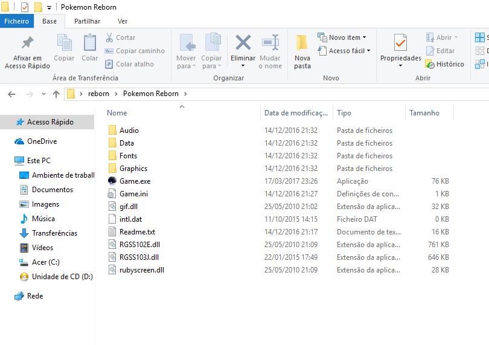Click the Eliminar (delete) X icon
The width and height of the screenshot is (489, 345).
pyautogui.click(x=243, y=44)
